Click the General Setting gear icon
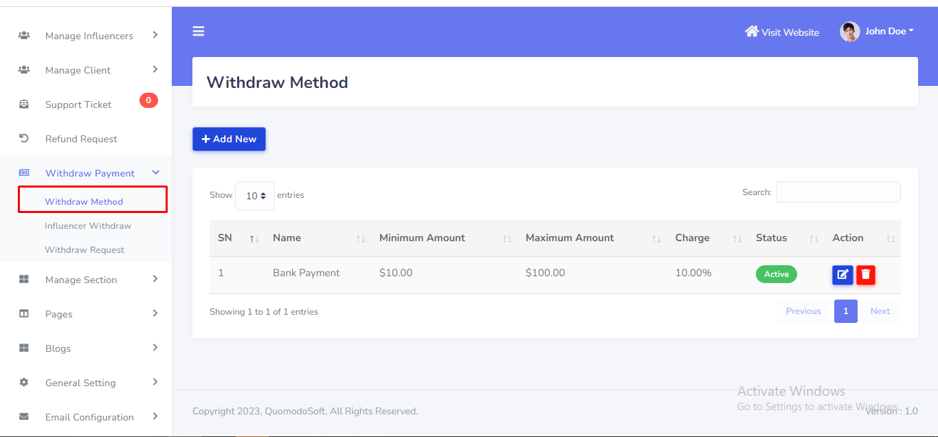 coord(24,383)
